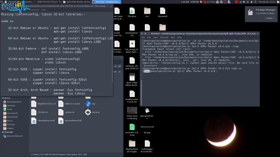Viewport: 280px width, 157px height.
Task: Select the libBLT.2.5.so.8.6 file
Action: point(69,104)
